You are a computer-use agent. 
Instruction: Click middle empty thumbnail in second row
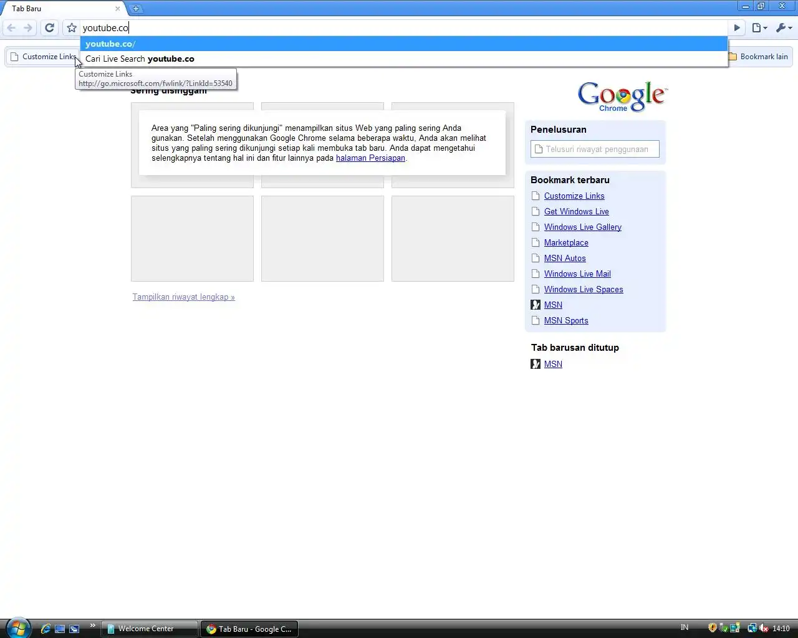point(322,239)
